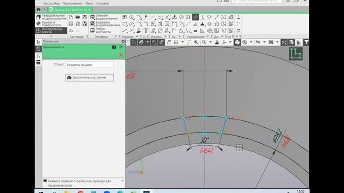Click the Объект input field
Screen dimensions: 344x193
point(90,65)
